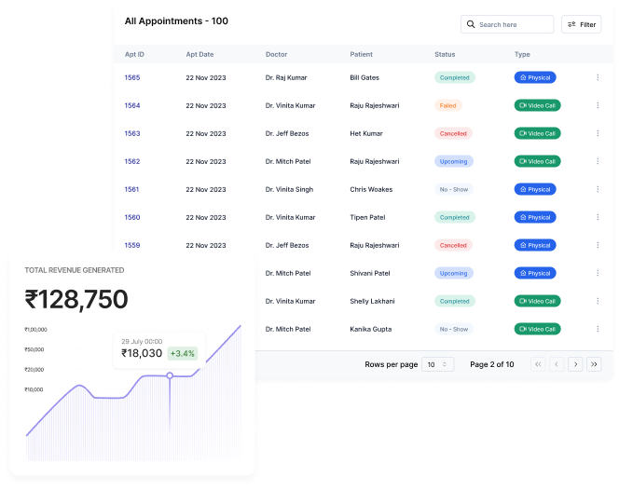The image size is (619, 490).
Task: Open appointment ID 1565 link
Action: [132, 77]
